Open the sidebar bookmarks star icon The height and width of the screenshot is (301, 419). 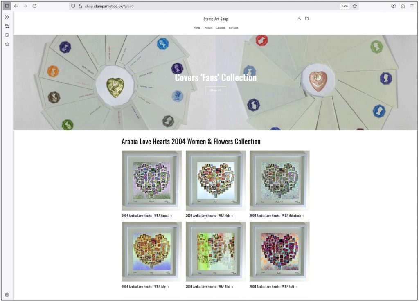(x=7, y=44)
